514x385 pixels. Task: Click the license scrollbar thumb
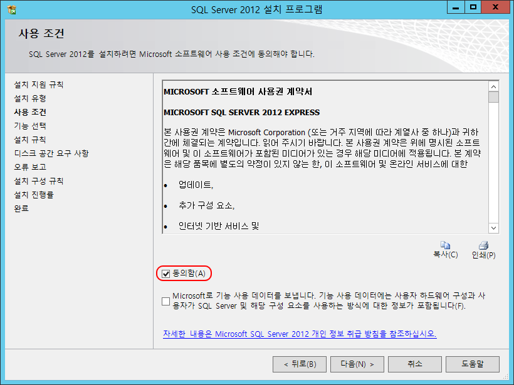coord(493,97)
